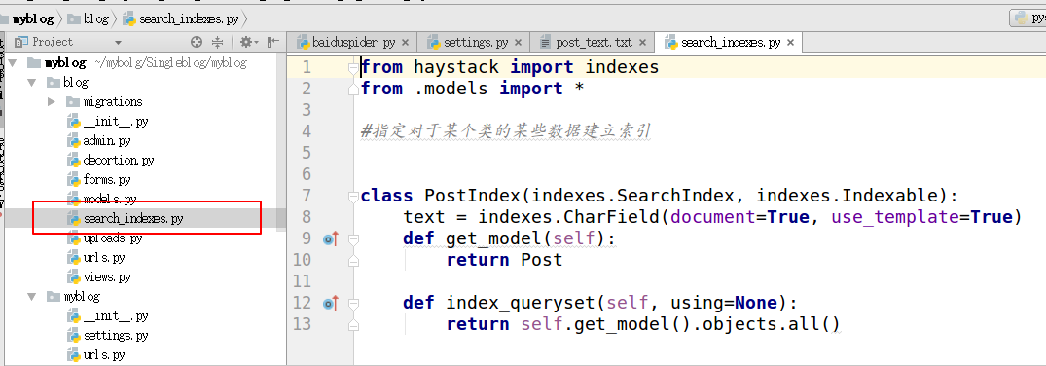Click 'return Post' on line 10
Image resolution: width=1046 pixels, height=366 pixels.
coord(504,260)
